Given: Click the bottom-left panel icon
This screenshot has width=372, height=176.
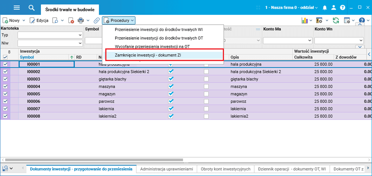Looking at the screenshot, I should pos(5,168).
